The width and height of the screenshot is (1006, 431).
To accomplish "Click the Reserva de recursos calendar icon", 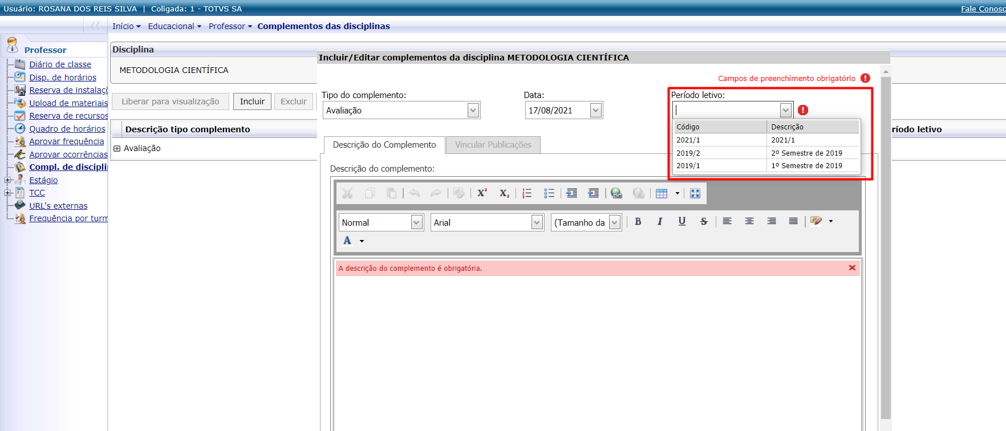I will click(x=20, y=116).
